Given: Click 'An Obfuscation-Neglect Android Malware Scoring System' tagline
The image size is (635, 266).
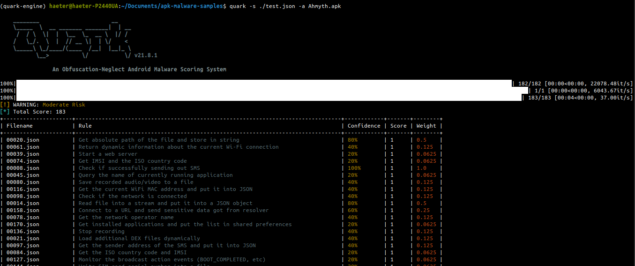Looking at the screenshot, I should [139, 69].
